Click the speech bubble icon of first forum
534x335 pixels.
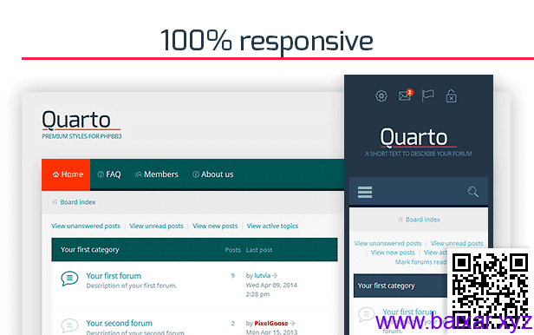pyautogui.click(x=69, y=279)
